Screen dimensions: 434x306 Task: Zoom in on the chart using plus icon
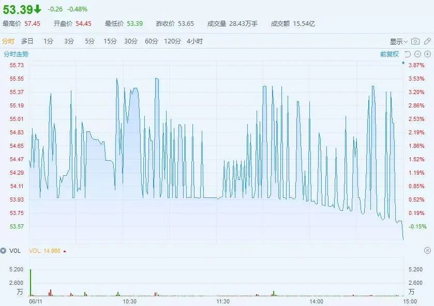[x=427, y=54]
